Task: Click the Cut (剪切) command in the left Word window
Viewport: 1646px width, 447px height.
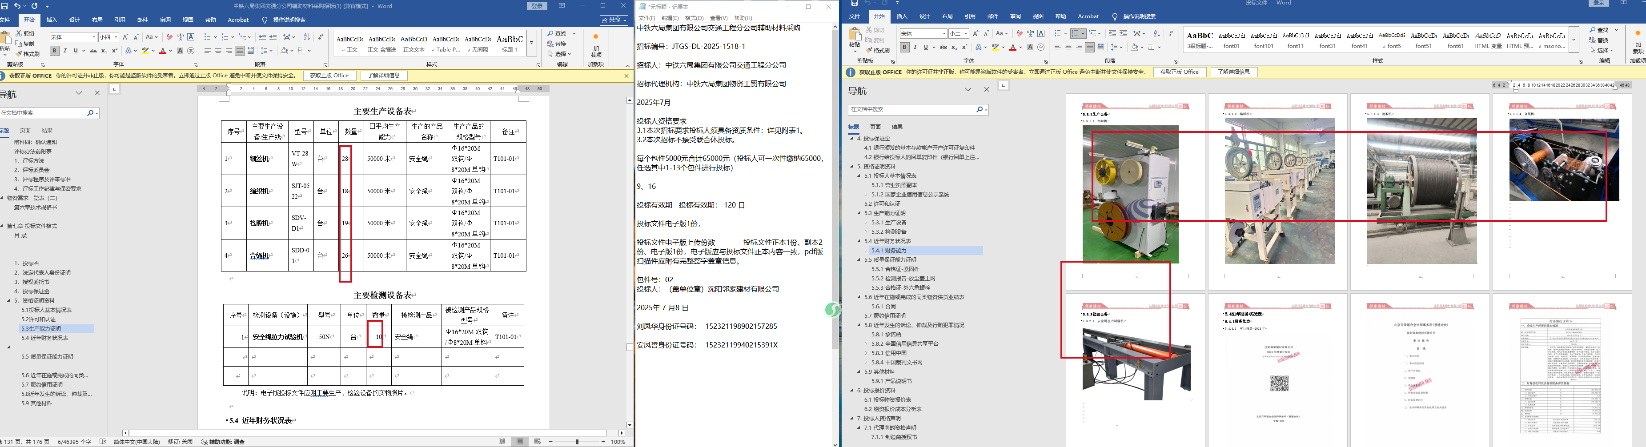Action: [x=25, y=34]
